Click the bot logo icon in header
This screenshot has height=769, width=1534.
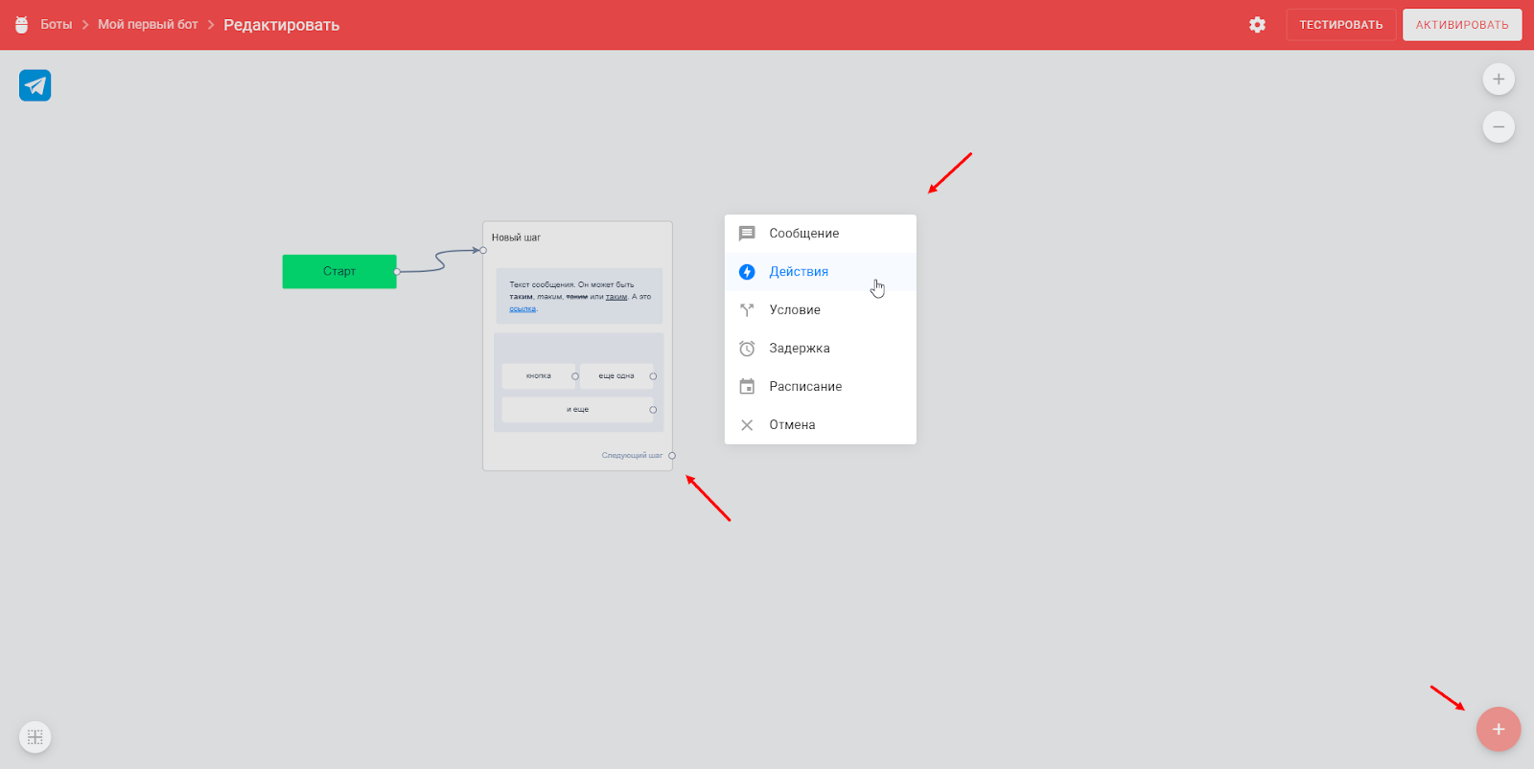pyautogui.click(x=22, y=25)
